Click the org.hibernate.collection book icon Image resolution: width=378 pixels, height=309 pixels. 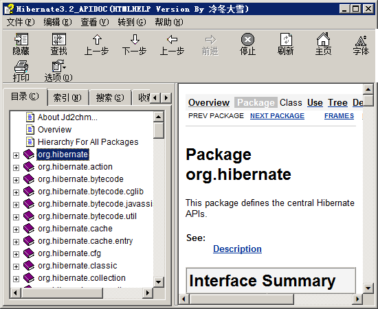(x=29, y=278)
